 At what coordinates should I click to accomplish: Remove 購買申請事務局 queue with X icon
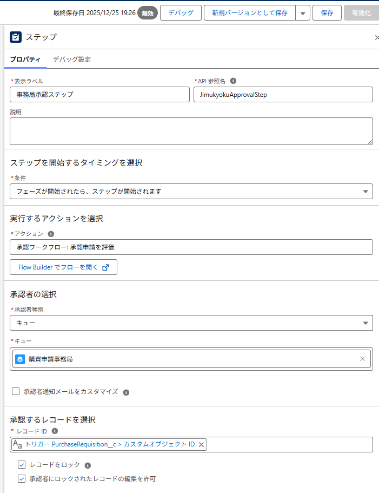[362, 359]
